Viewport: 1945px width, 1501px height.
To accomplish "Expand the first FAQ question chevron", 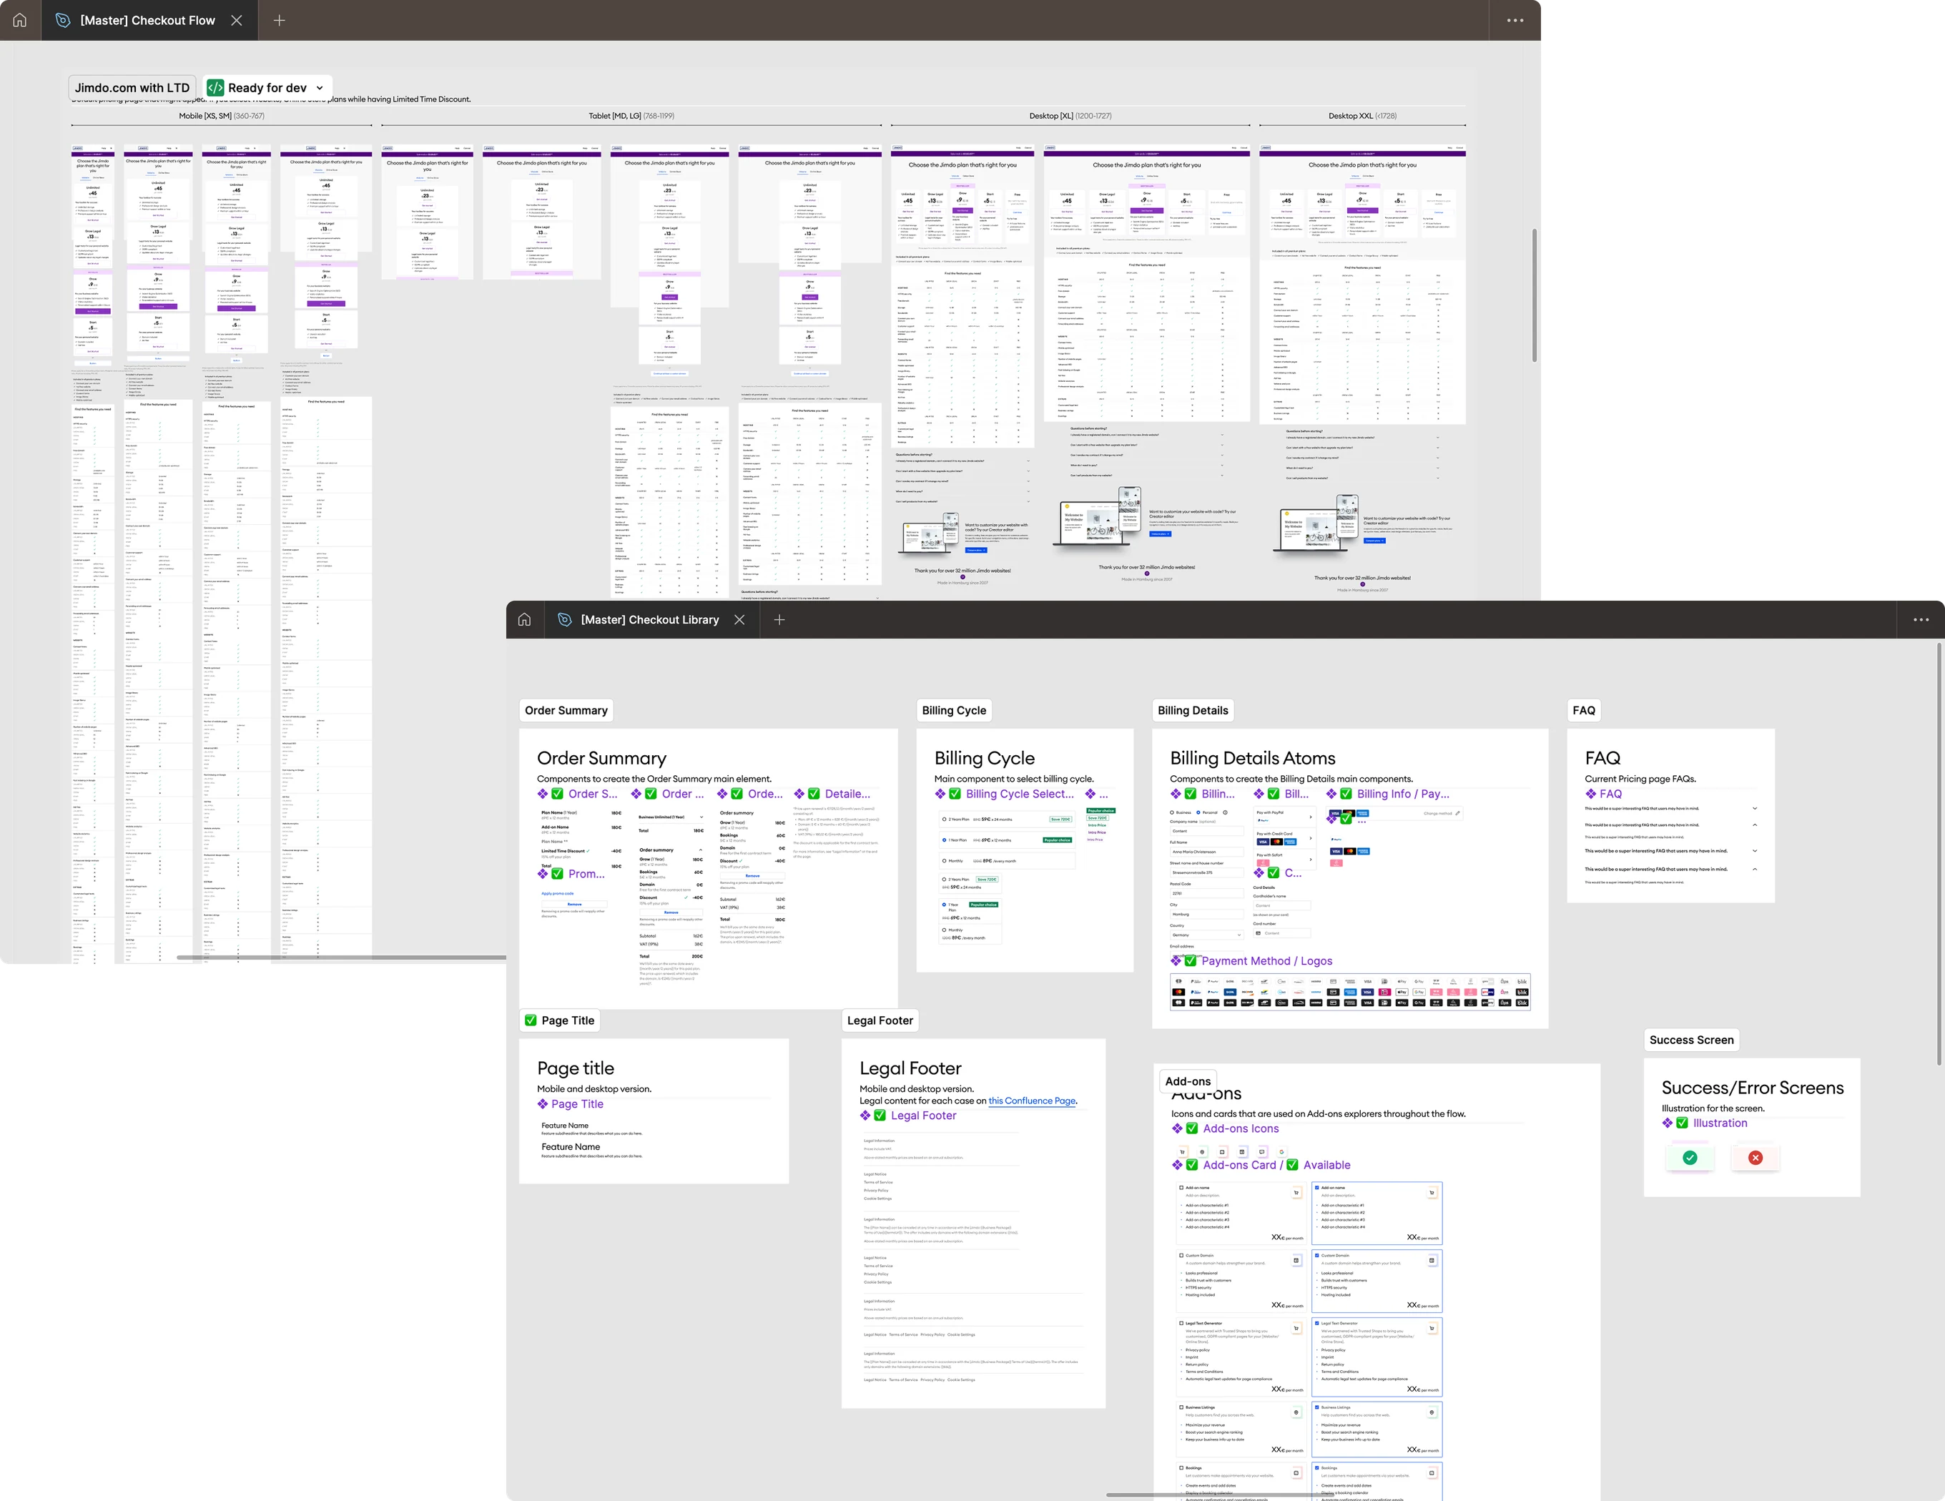I will (x=1754, y=808).
